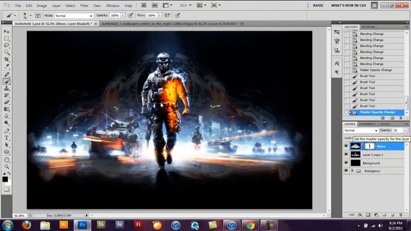Click the Create new layer icon
The width and height of the screenshot is (411, 231).
click(392, 215)
